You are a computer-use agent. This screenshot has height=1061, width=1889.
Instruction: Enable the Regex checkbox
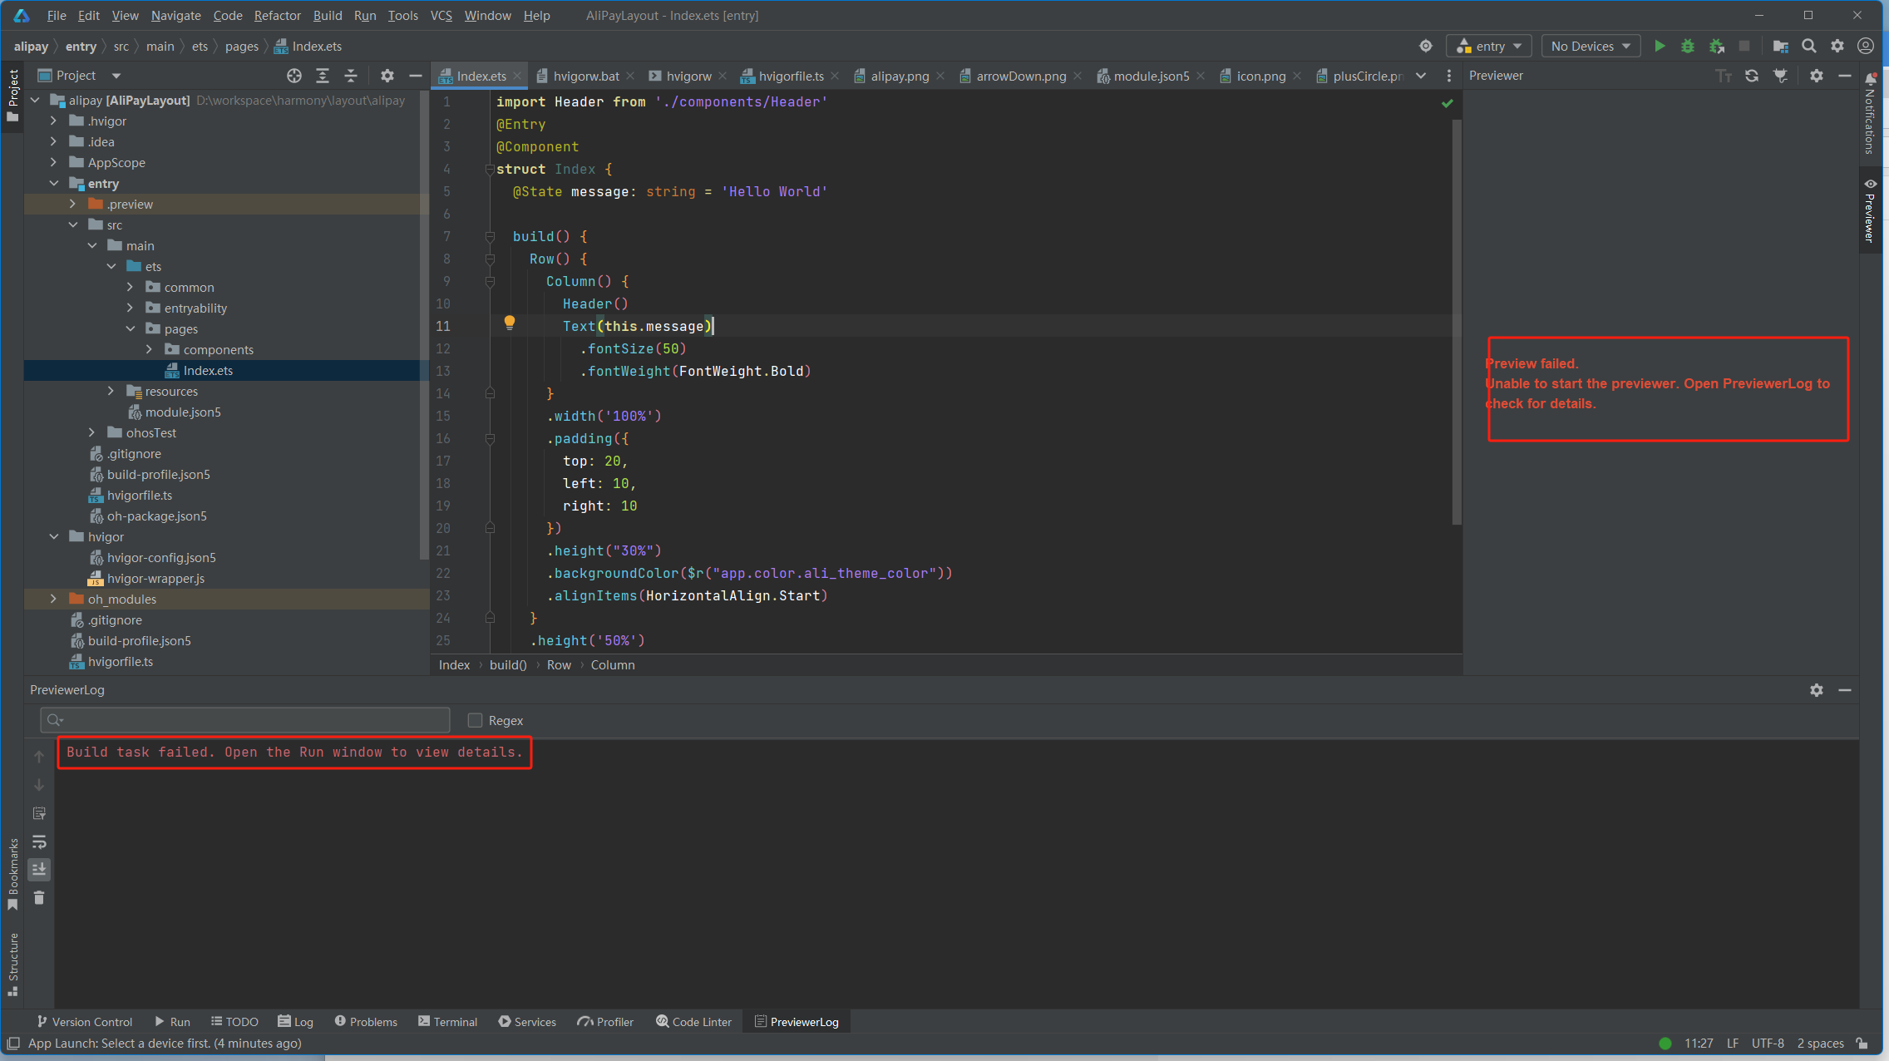[475, 721]
